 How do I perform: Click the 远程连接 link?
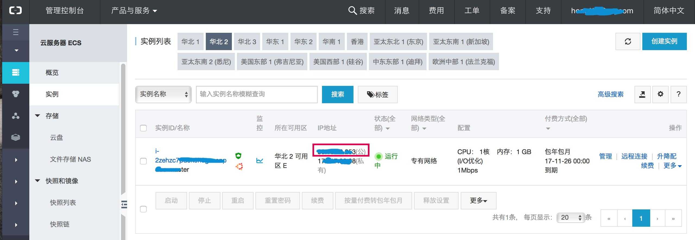point(634,156)
